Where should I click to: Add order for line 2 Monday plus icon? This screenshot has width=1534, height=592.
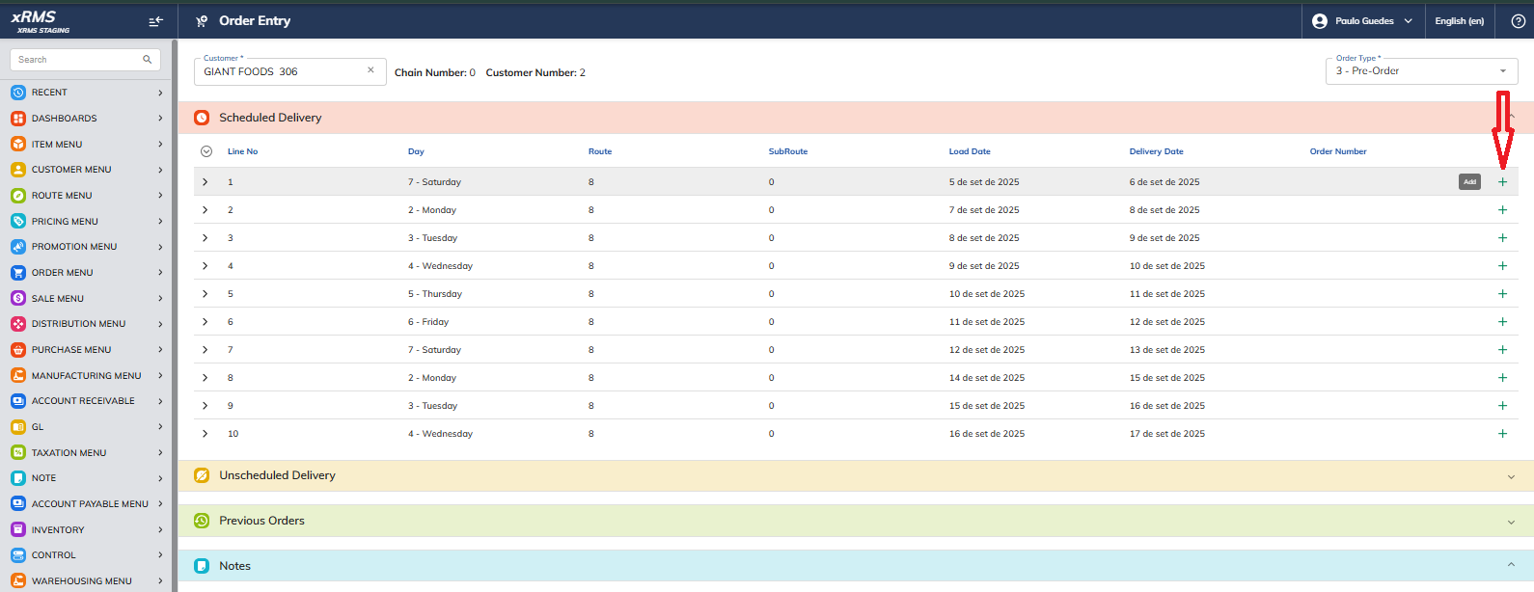[x=1502, y=210]
